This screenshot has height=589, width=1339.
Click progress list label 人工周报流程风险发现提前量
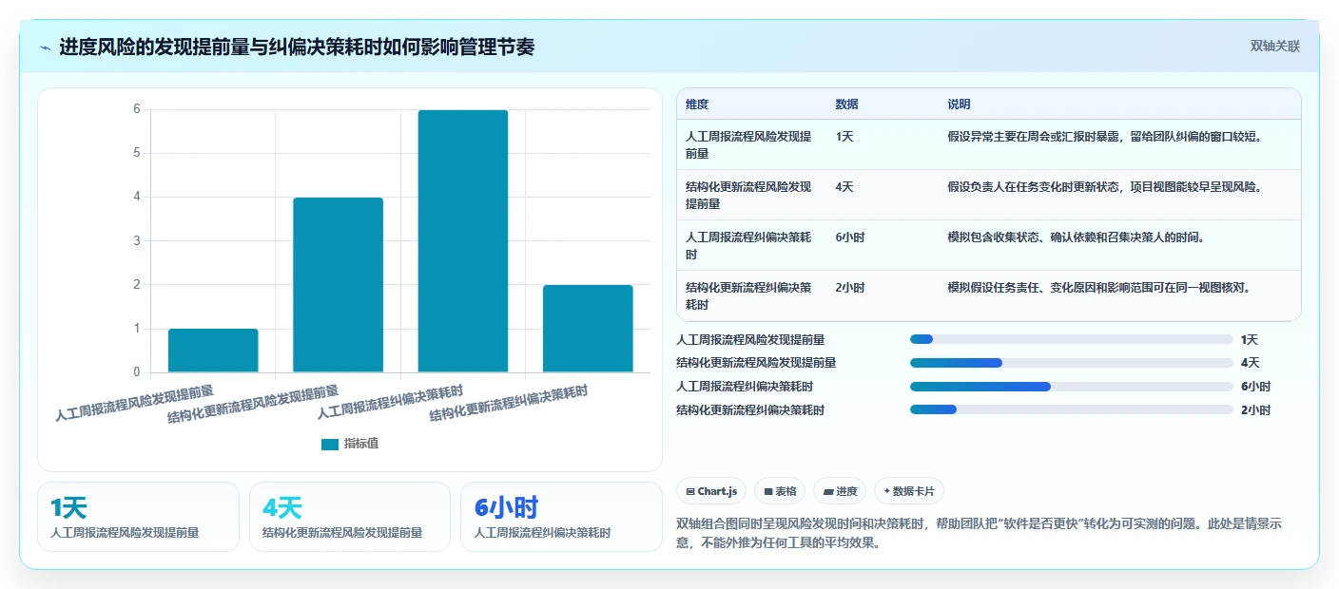click(x=750, y=339)
